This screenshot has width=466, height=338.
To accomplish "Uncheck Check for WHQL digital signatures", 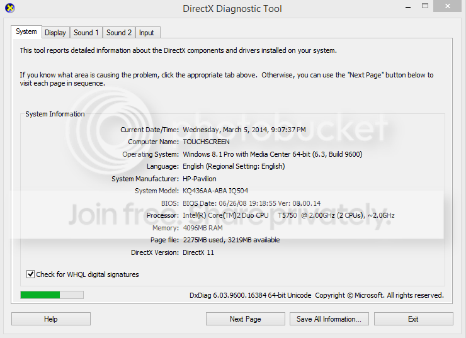I will (31, 274).
